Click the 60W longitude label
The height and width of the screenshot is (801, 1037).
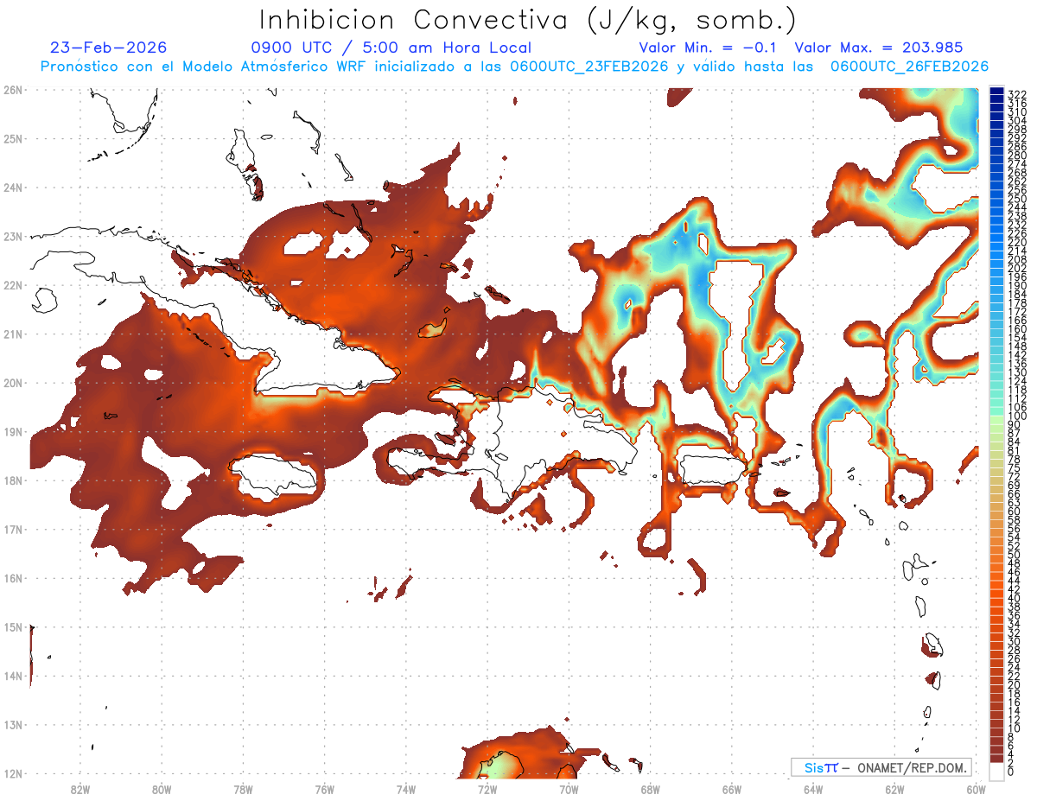coord(976,789)
